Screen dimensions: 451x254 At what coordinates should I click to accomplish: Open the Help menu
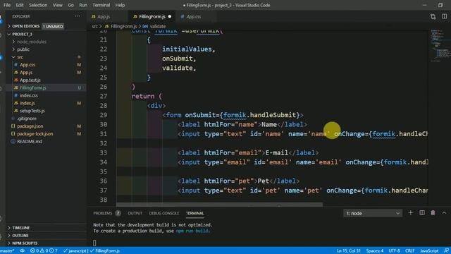pyautogui.click(x=120, y=5)
